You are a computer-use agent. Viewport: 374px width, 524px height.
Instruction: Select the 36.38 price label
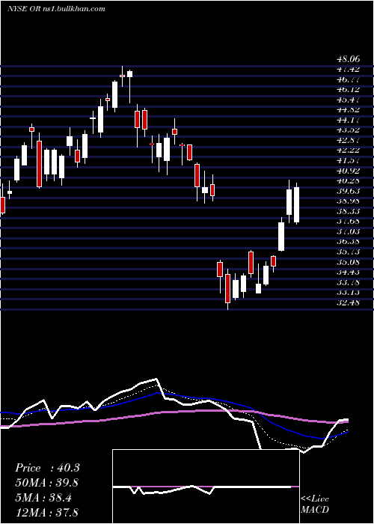(x=347, y=242)
